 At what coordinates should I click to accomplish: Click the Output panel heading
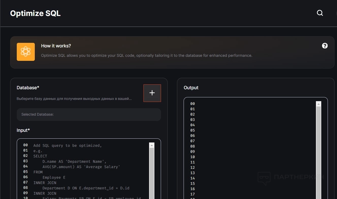[191, 88]
